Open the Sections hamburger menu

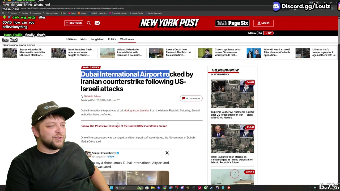74,23
